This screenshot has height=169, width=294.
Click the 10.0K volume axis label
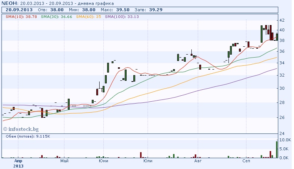[285, 140]
